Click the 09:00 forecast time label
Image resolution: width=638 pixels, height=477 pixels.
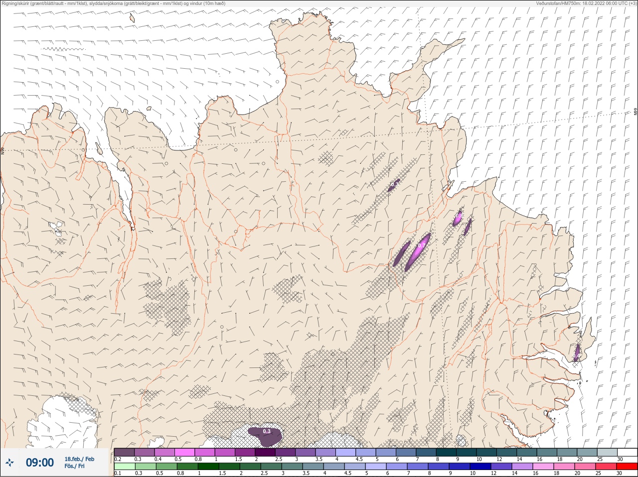40,463
